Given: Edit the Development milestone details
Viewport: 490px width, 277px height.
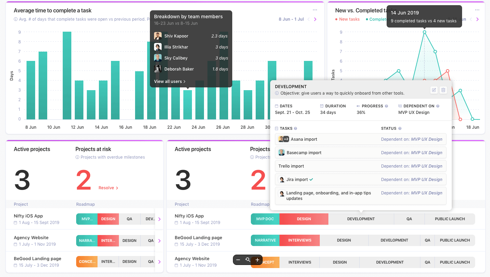Looking at the screenshot, I should pos(434,90).
